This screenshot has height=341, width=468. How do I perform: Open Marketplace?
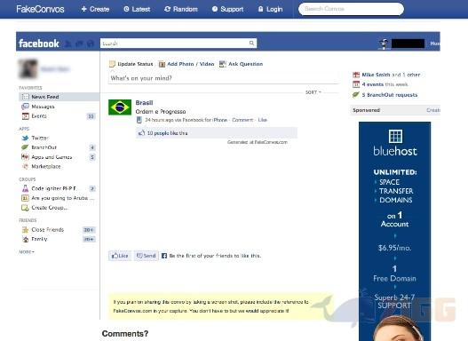[45, 166]
